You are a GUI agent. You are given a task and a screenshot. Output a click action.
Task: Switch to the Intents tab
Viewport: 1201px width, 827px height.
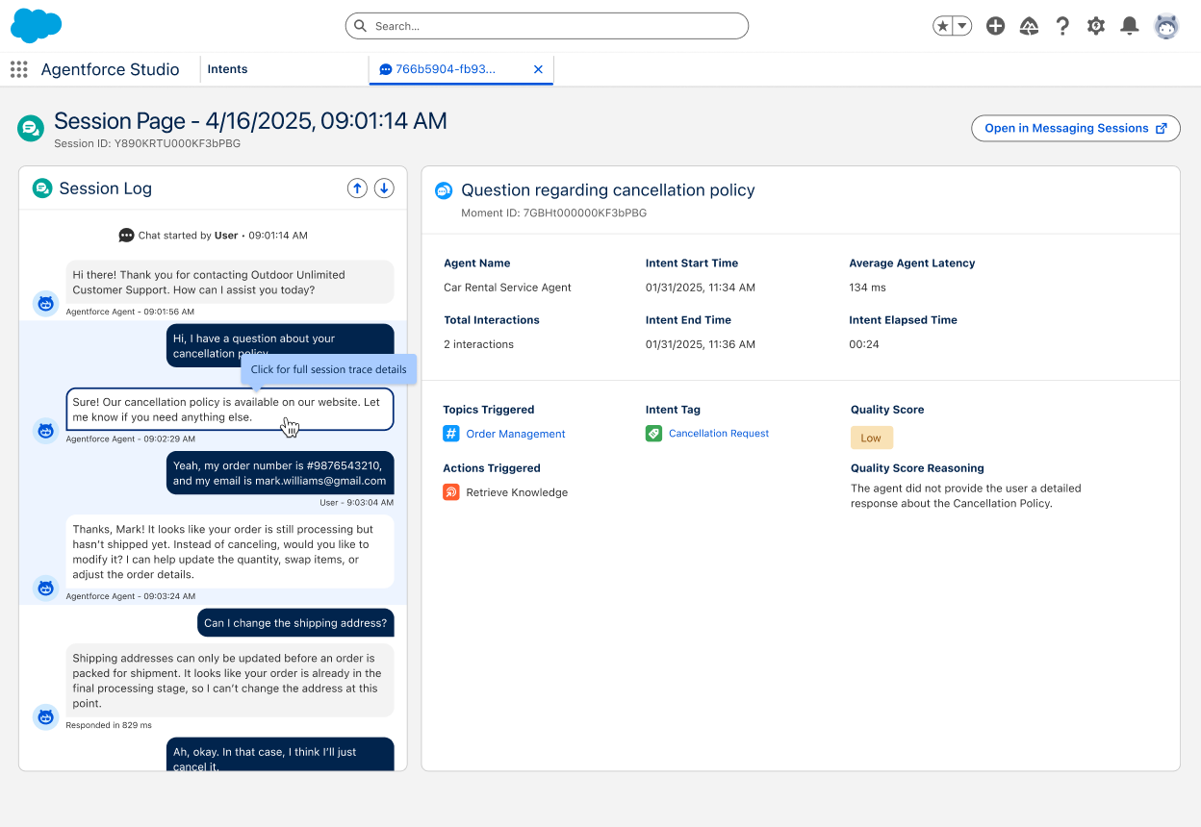pyautogui.click(x=228, y=69)
